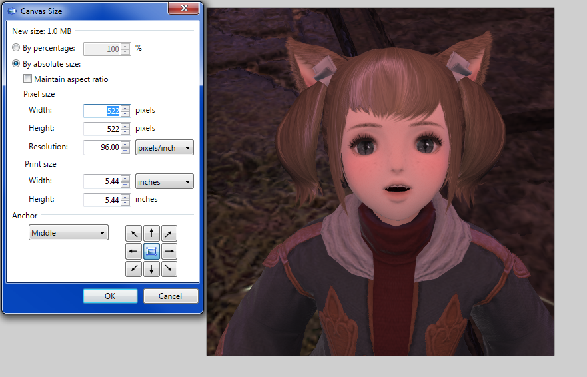The height and width of the screenshot is (377, 587).
Task: Set anchor to bottom arrow
Action: click(151, 269)
